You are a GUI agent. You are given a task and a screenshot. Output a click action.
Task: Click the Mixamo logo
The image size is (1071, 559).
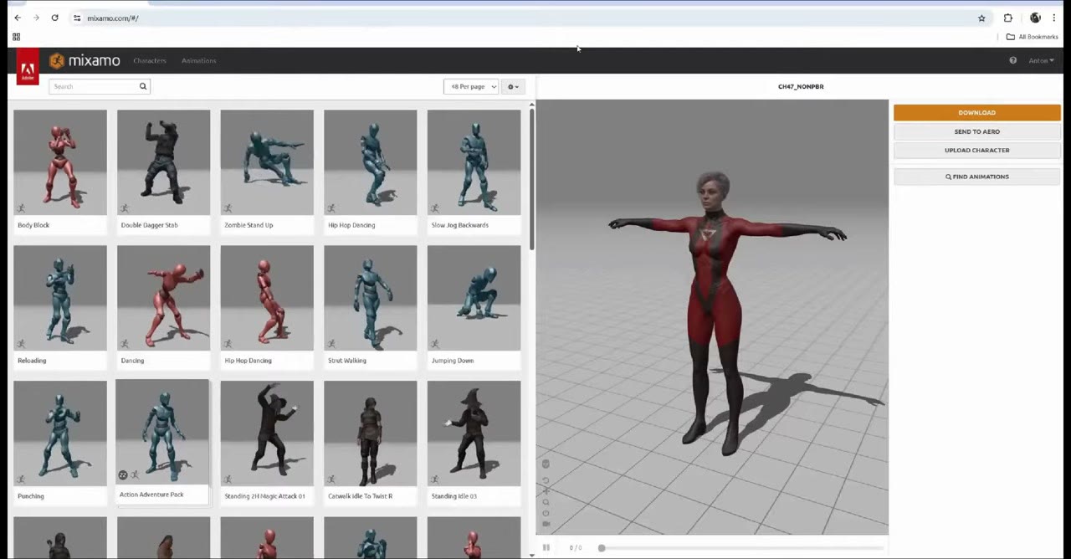tap(85, 60)
